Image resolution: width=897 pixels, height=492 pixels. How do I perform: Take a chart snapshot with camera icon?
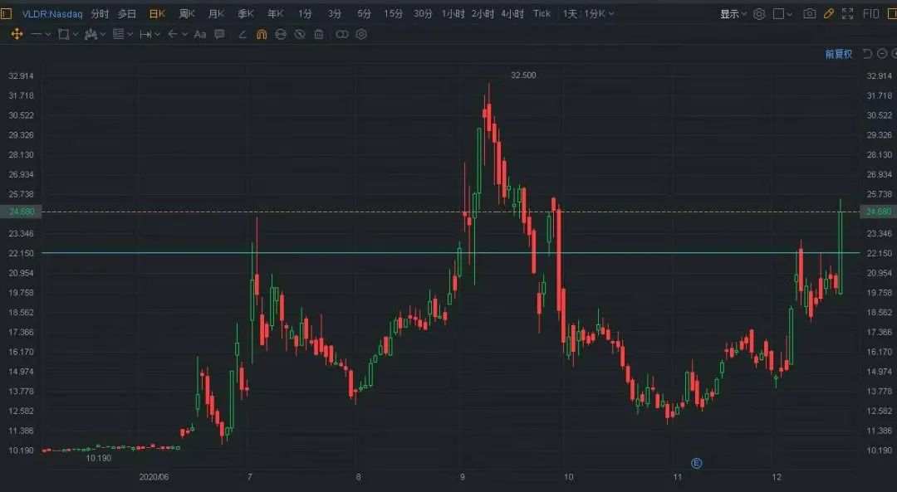810,14
